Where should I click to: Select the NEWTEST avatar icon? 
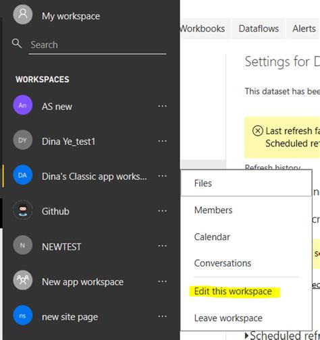(x=22, y=245)
